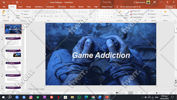
Task: Increase font size with the large A
Action: (x=57, y=12)
